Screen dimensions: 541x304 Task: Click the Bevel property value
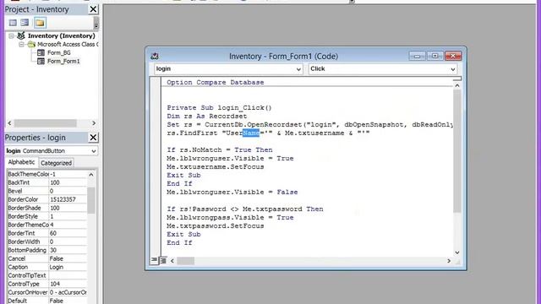click(68, 192)
